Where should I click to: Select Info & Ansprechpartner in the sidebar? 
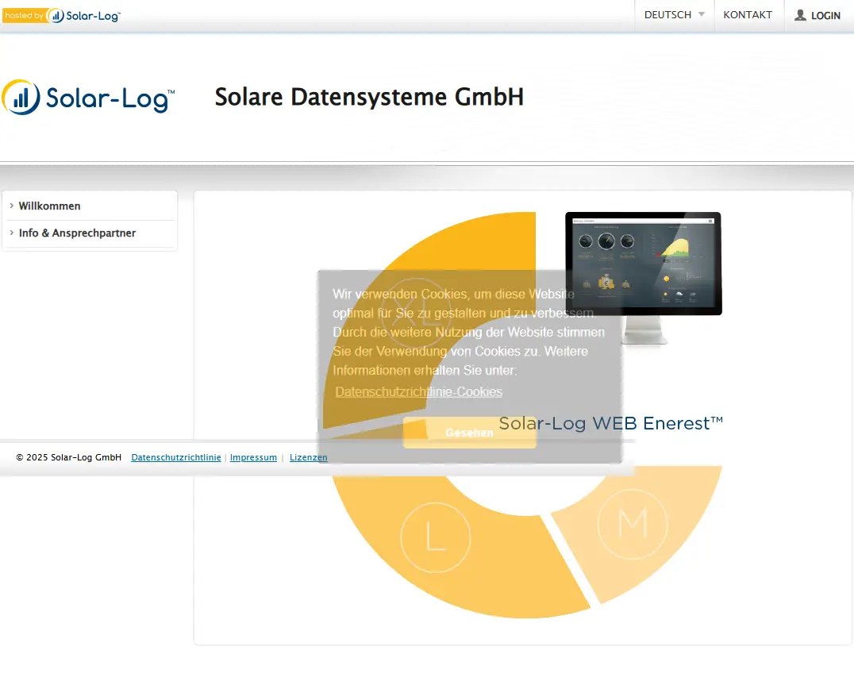tap(77, 233)
